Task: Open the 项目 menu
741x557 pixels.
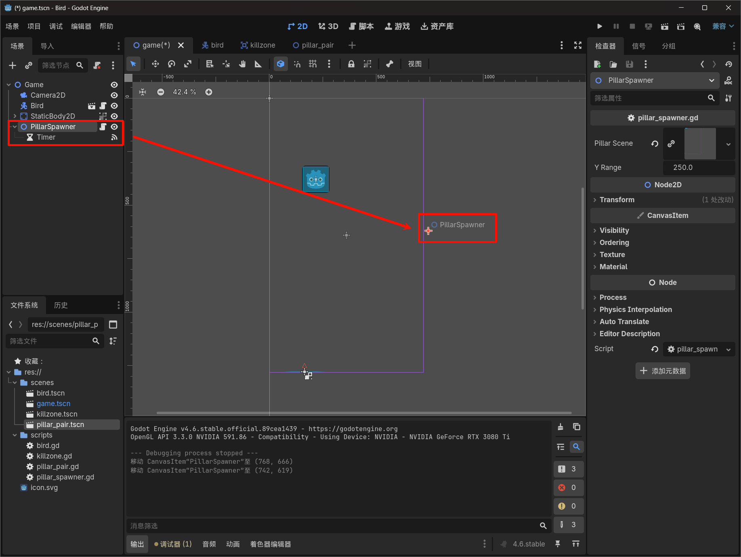Action: coord(34,26)
